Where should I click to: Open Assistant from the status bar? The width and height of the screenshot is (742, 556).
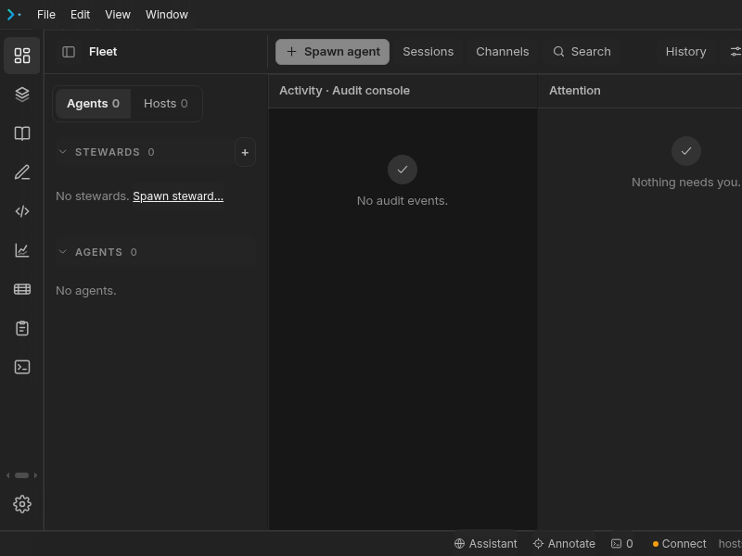point(485,544)
